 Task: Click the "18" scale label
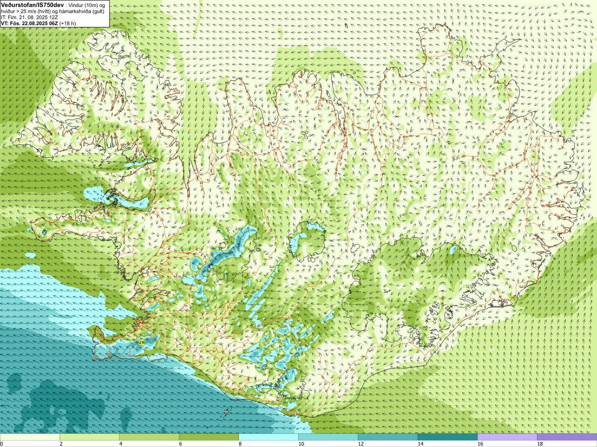tap(540, 444)
